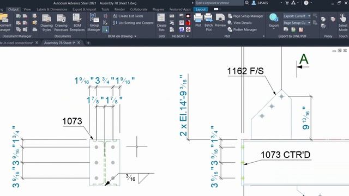Open Drawing Styles
This screenshot has height=196, width=349.
coord(46,23)
